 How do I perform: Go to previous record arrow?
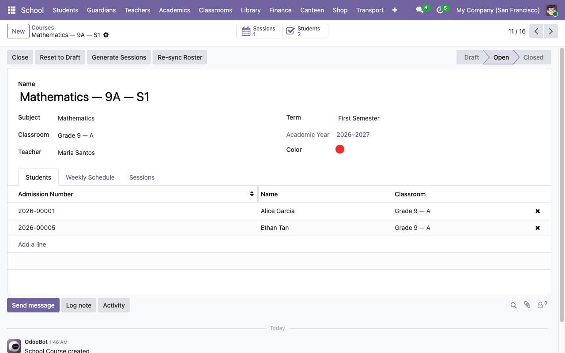[x=536, y=31]
